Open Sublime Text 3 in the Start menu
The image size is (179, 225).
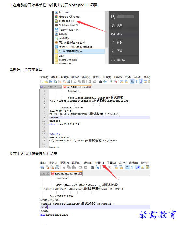click(66, 25)
